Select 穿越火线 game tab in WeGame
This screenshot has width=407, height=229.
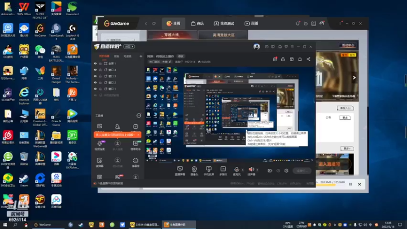pos(172,35)
